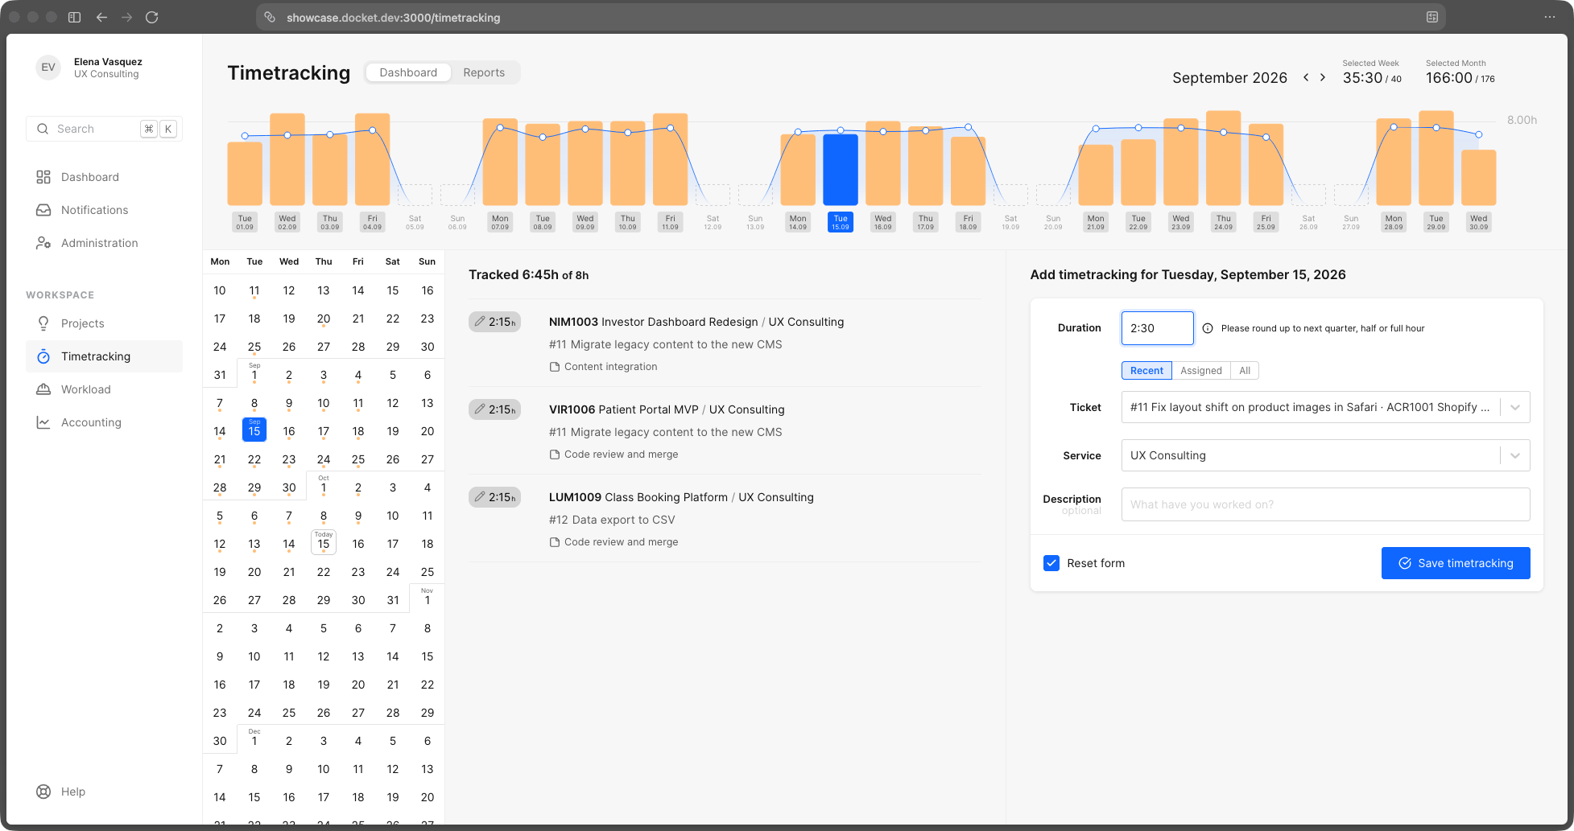Go to next month arrow

click(x=1323, y=77)
